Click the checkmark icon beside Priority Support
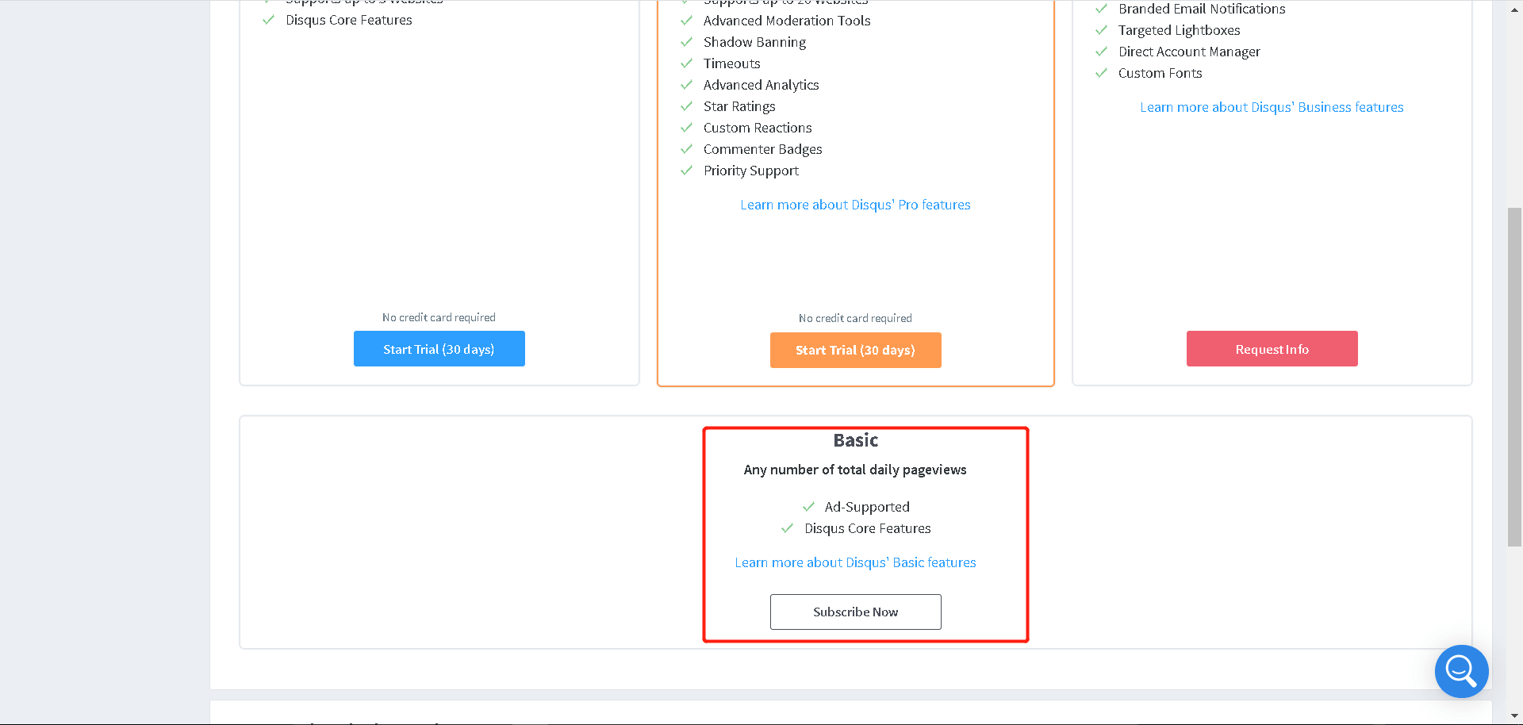Viewport: 1523px width, 725px height. 687,170
